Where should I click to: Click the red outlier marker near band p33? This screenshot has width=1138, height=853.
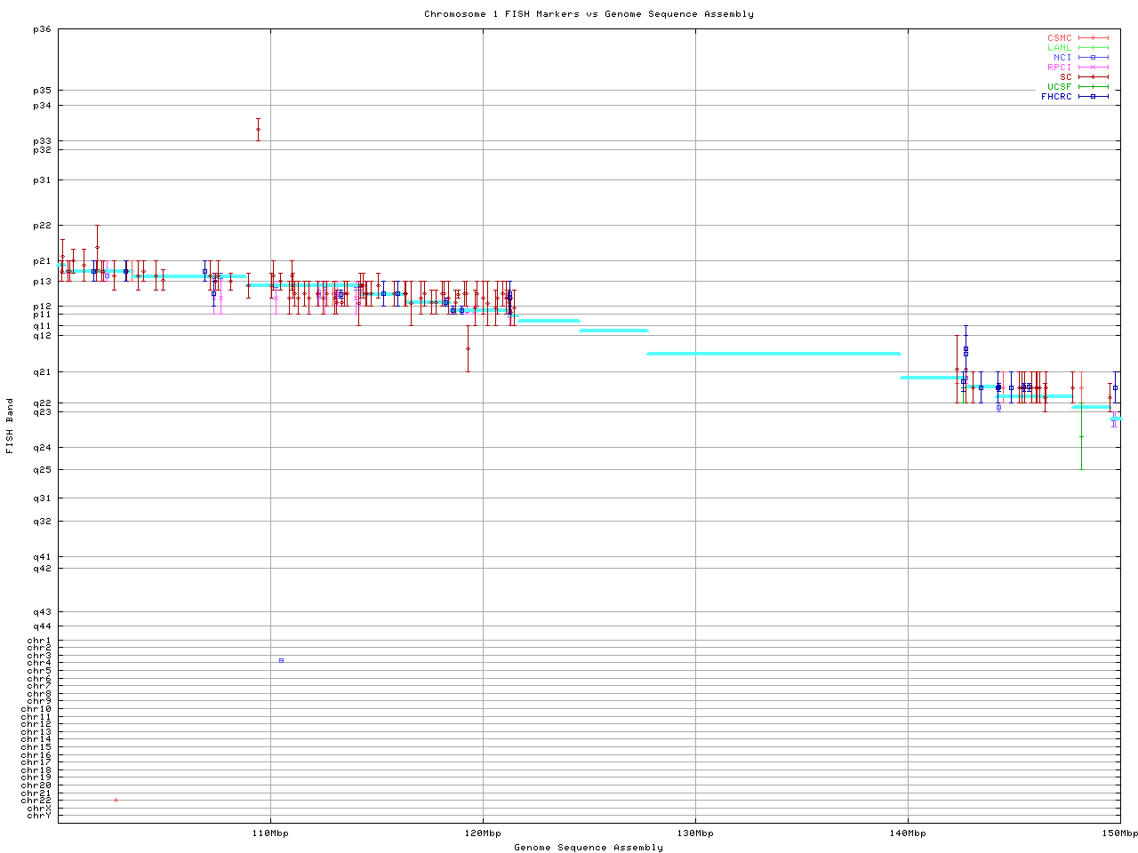point(258,130)
